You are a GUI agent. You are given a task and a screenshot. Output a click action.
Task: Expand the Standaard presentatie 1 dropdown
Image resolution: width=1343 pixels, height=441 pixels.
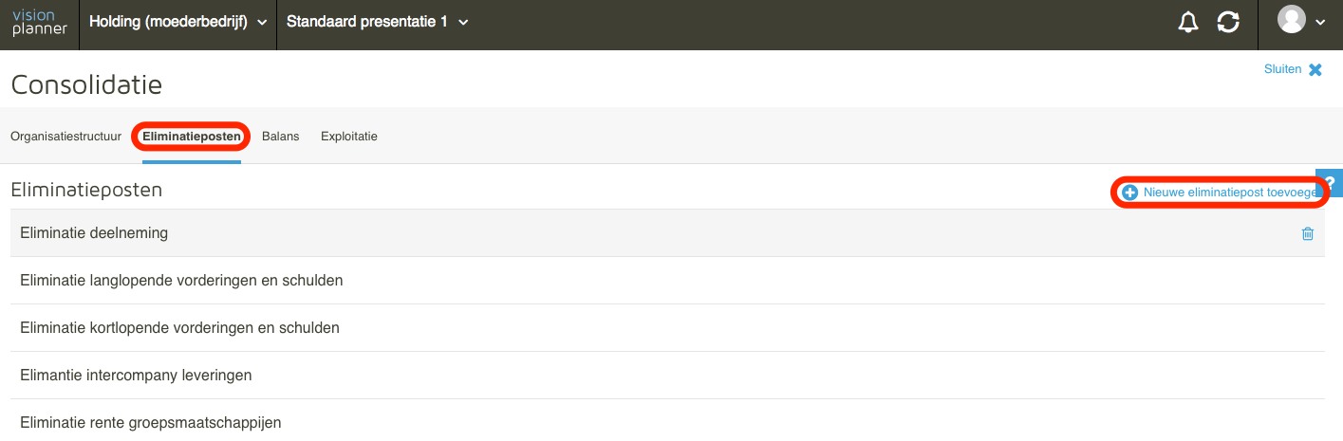[378, 22]
